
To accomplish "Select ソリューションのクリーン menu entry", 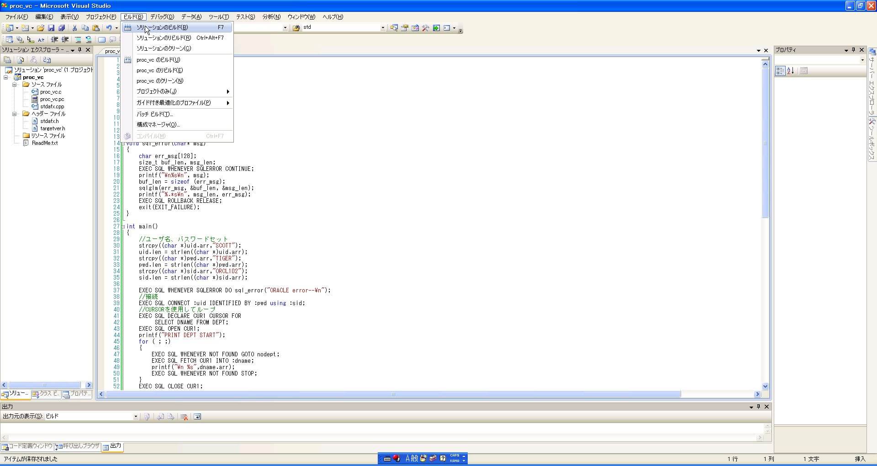I will [x=178, y=48].
